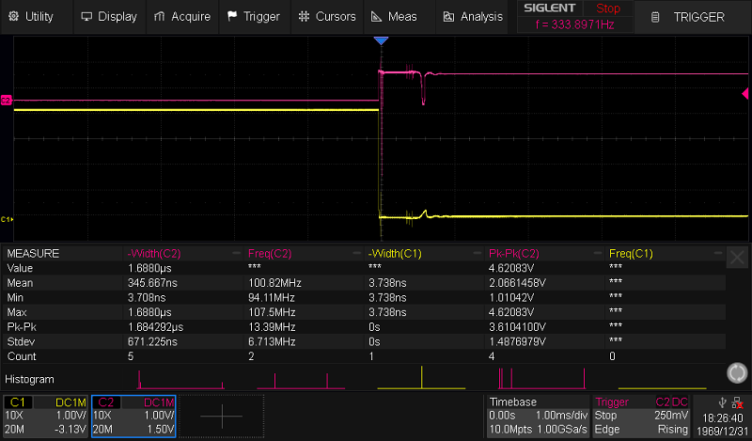The image size is (752, 441).
Task: Click the C1 channel offset marker on left
Action: (x=6, y=219)
